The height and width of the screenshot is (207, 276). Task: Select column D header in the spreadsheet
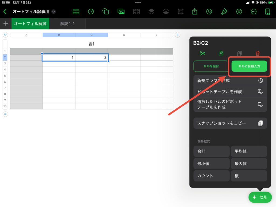[x=124, y=34]
